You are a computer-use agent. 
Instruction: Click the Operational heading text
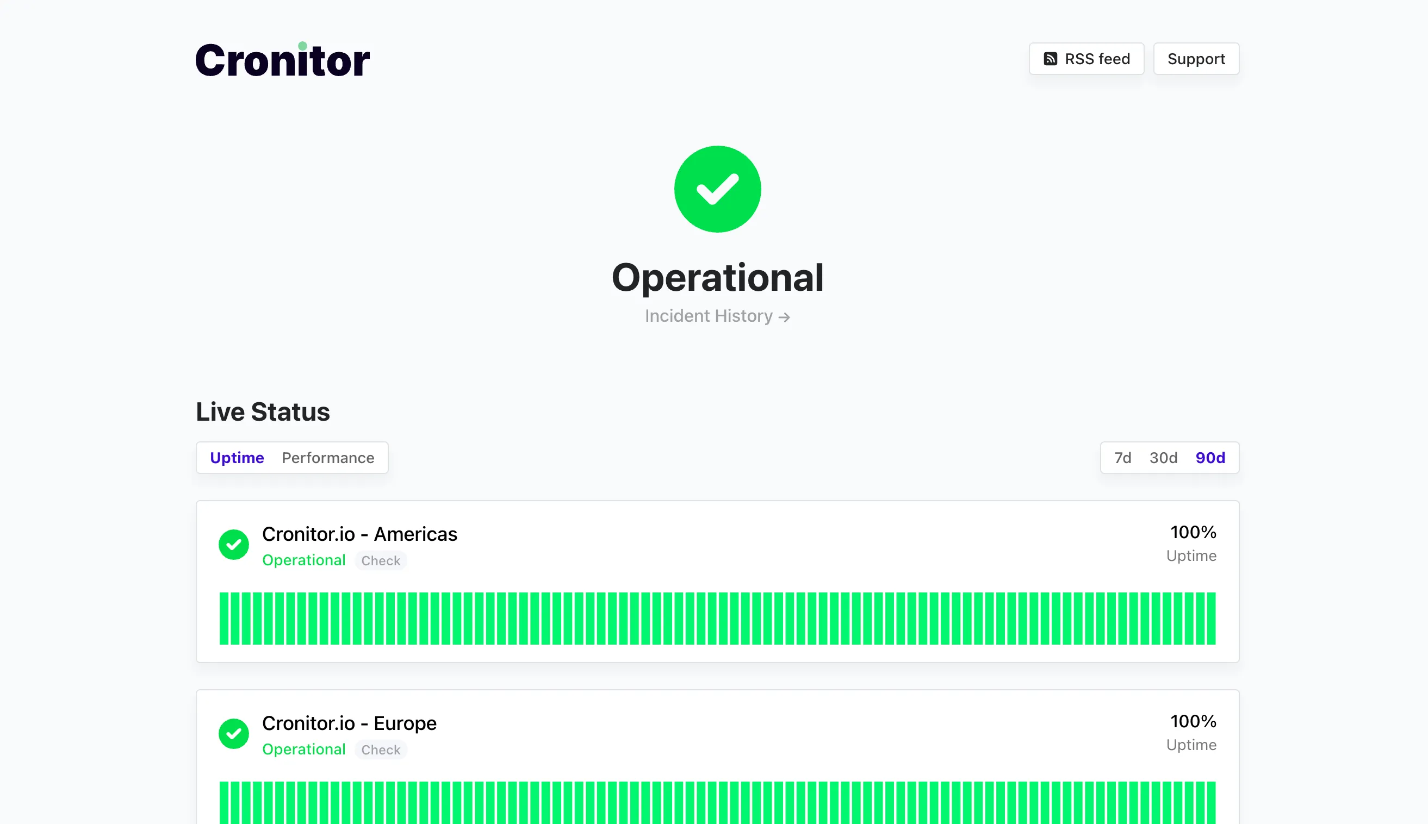pos(717,277)
